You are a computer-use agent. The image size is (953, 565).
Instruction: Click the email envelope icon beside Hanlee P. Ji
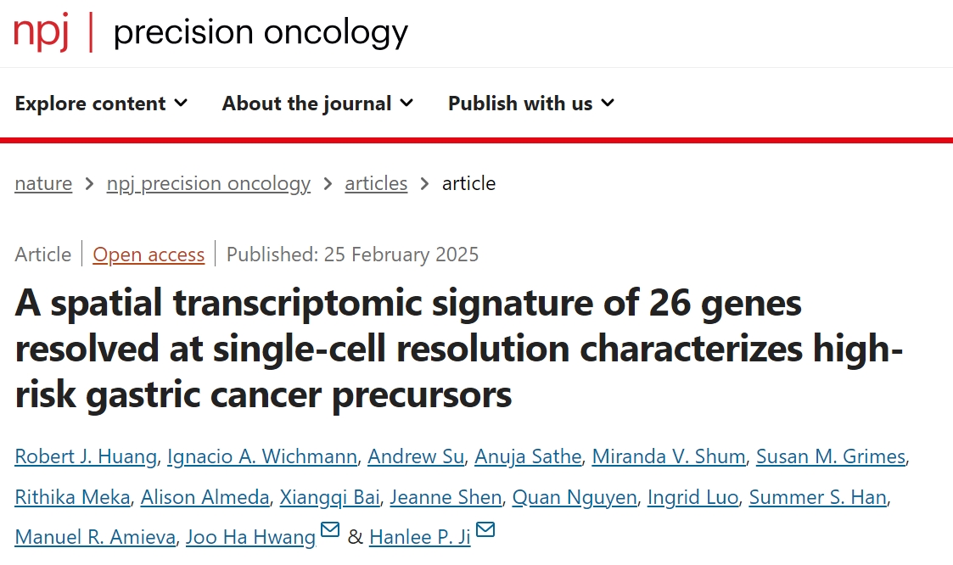485,529
